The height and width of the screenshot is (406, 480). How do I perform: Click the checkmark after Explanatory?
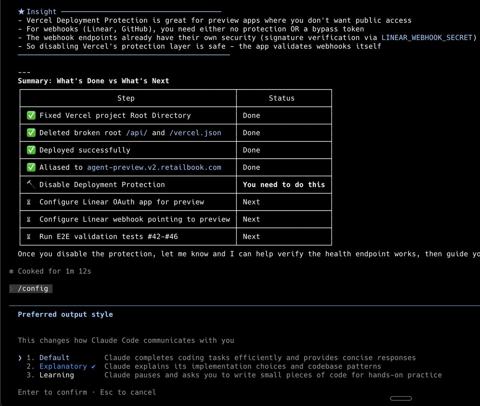coord(94,366)
